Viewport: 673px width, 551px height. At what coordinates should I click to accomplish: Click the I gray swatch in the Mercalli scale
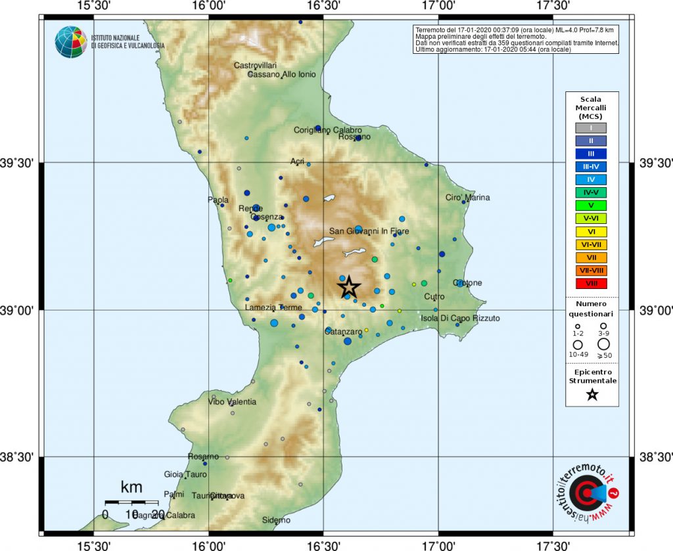(590, 129)
